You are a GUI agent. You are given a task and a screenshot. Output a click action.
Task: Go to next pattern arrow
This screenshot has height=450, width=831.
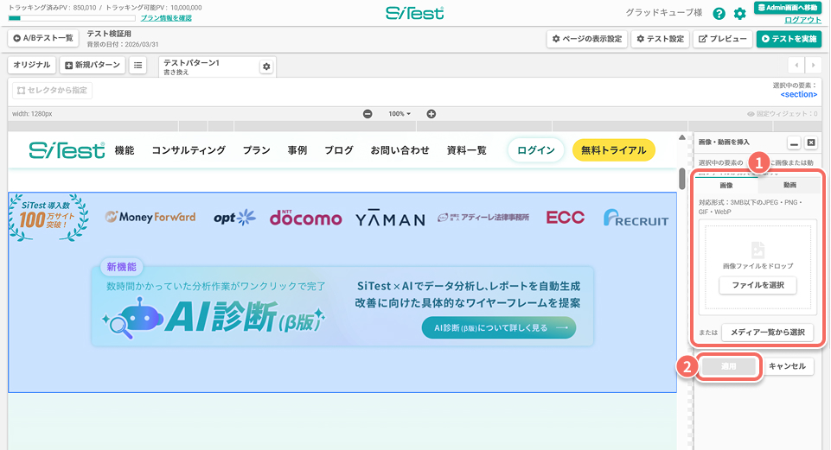coord(813,65)
